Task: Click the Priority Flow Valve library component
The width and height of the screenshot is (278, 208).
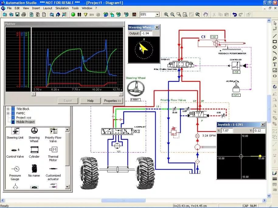Action: [53, 135]
